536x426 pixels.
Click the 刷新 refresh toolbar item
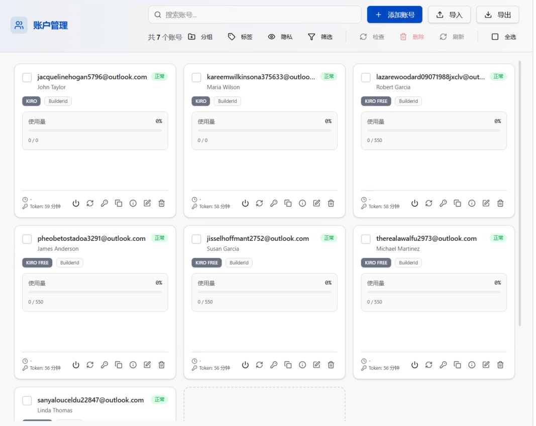click(x=452, y=37)
